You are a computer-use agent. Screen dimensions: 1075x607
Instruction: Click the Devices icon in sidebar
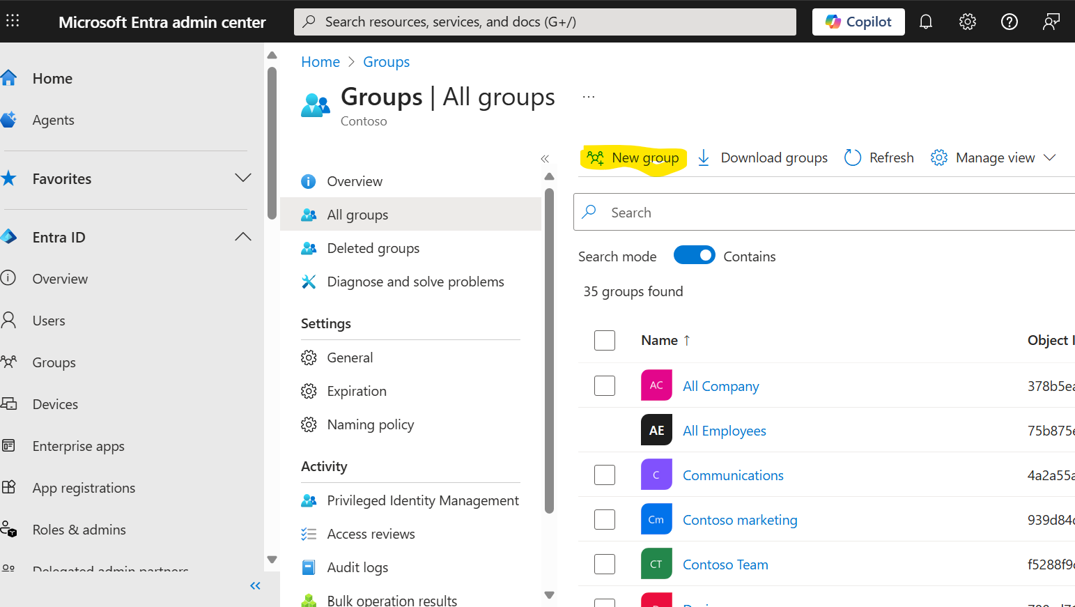pyautogui.click(x=8, y=404)
